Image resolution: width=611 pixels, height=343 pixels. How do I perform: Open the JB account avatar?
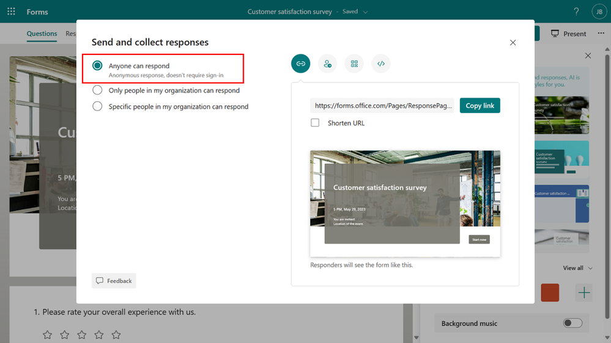599,12
